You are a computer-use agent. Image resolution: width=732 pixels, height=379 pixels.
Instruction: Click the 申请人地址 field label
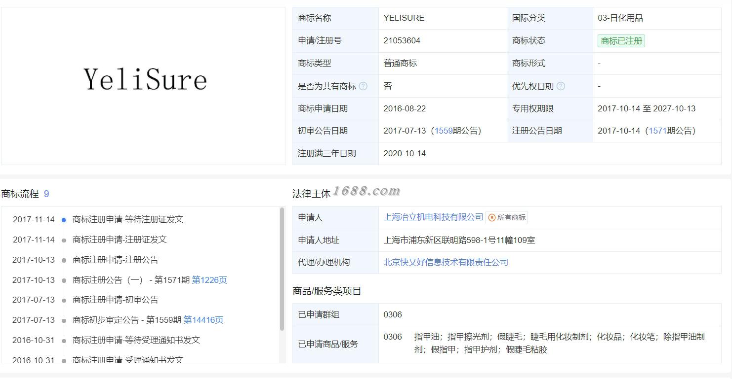[x=319, y=240]
